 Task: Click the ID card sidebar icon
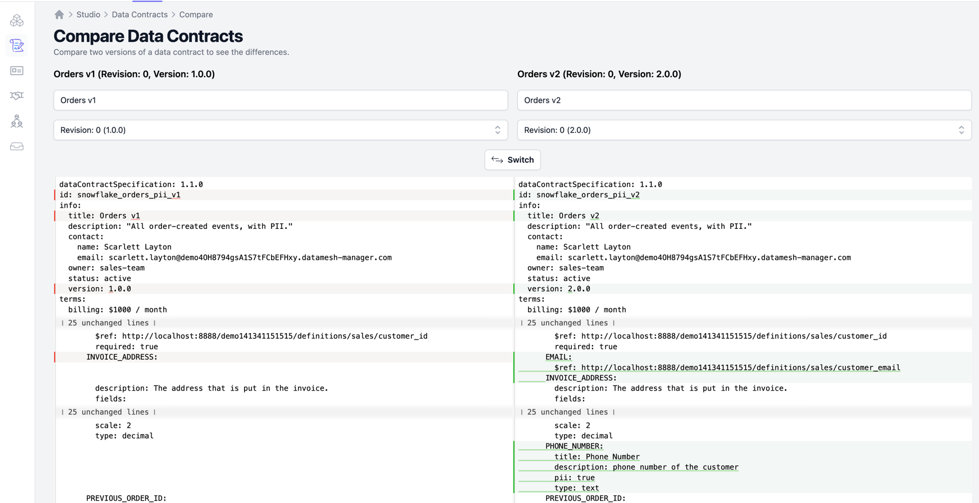[17, 71]
